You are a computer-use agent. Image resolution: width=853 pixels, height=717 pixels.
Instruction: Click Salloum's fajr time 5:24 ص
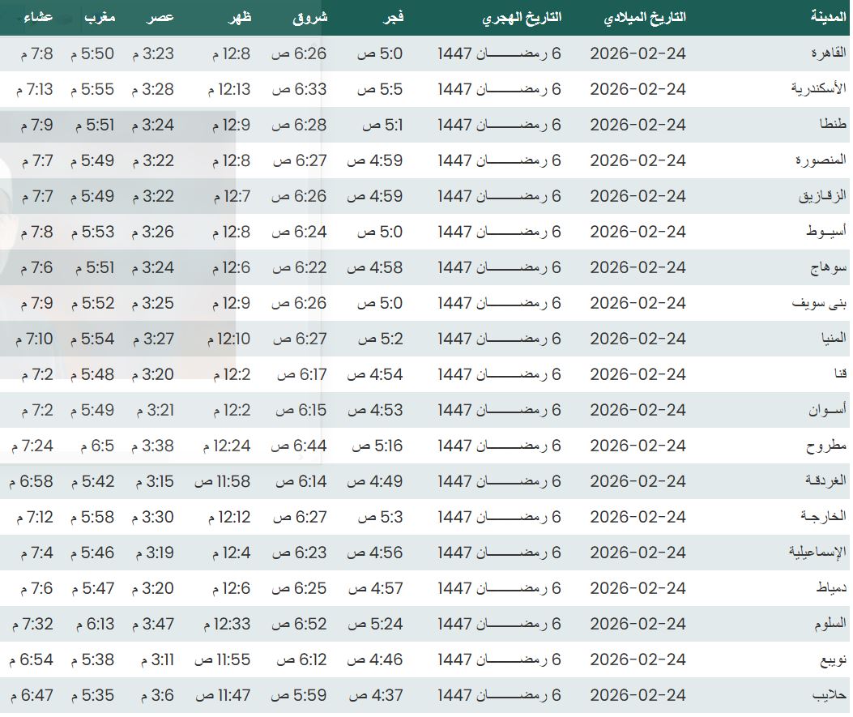click(x=375, y=624)
